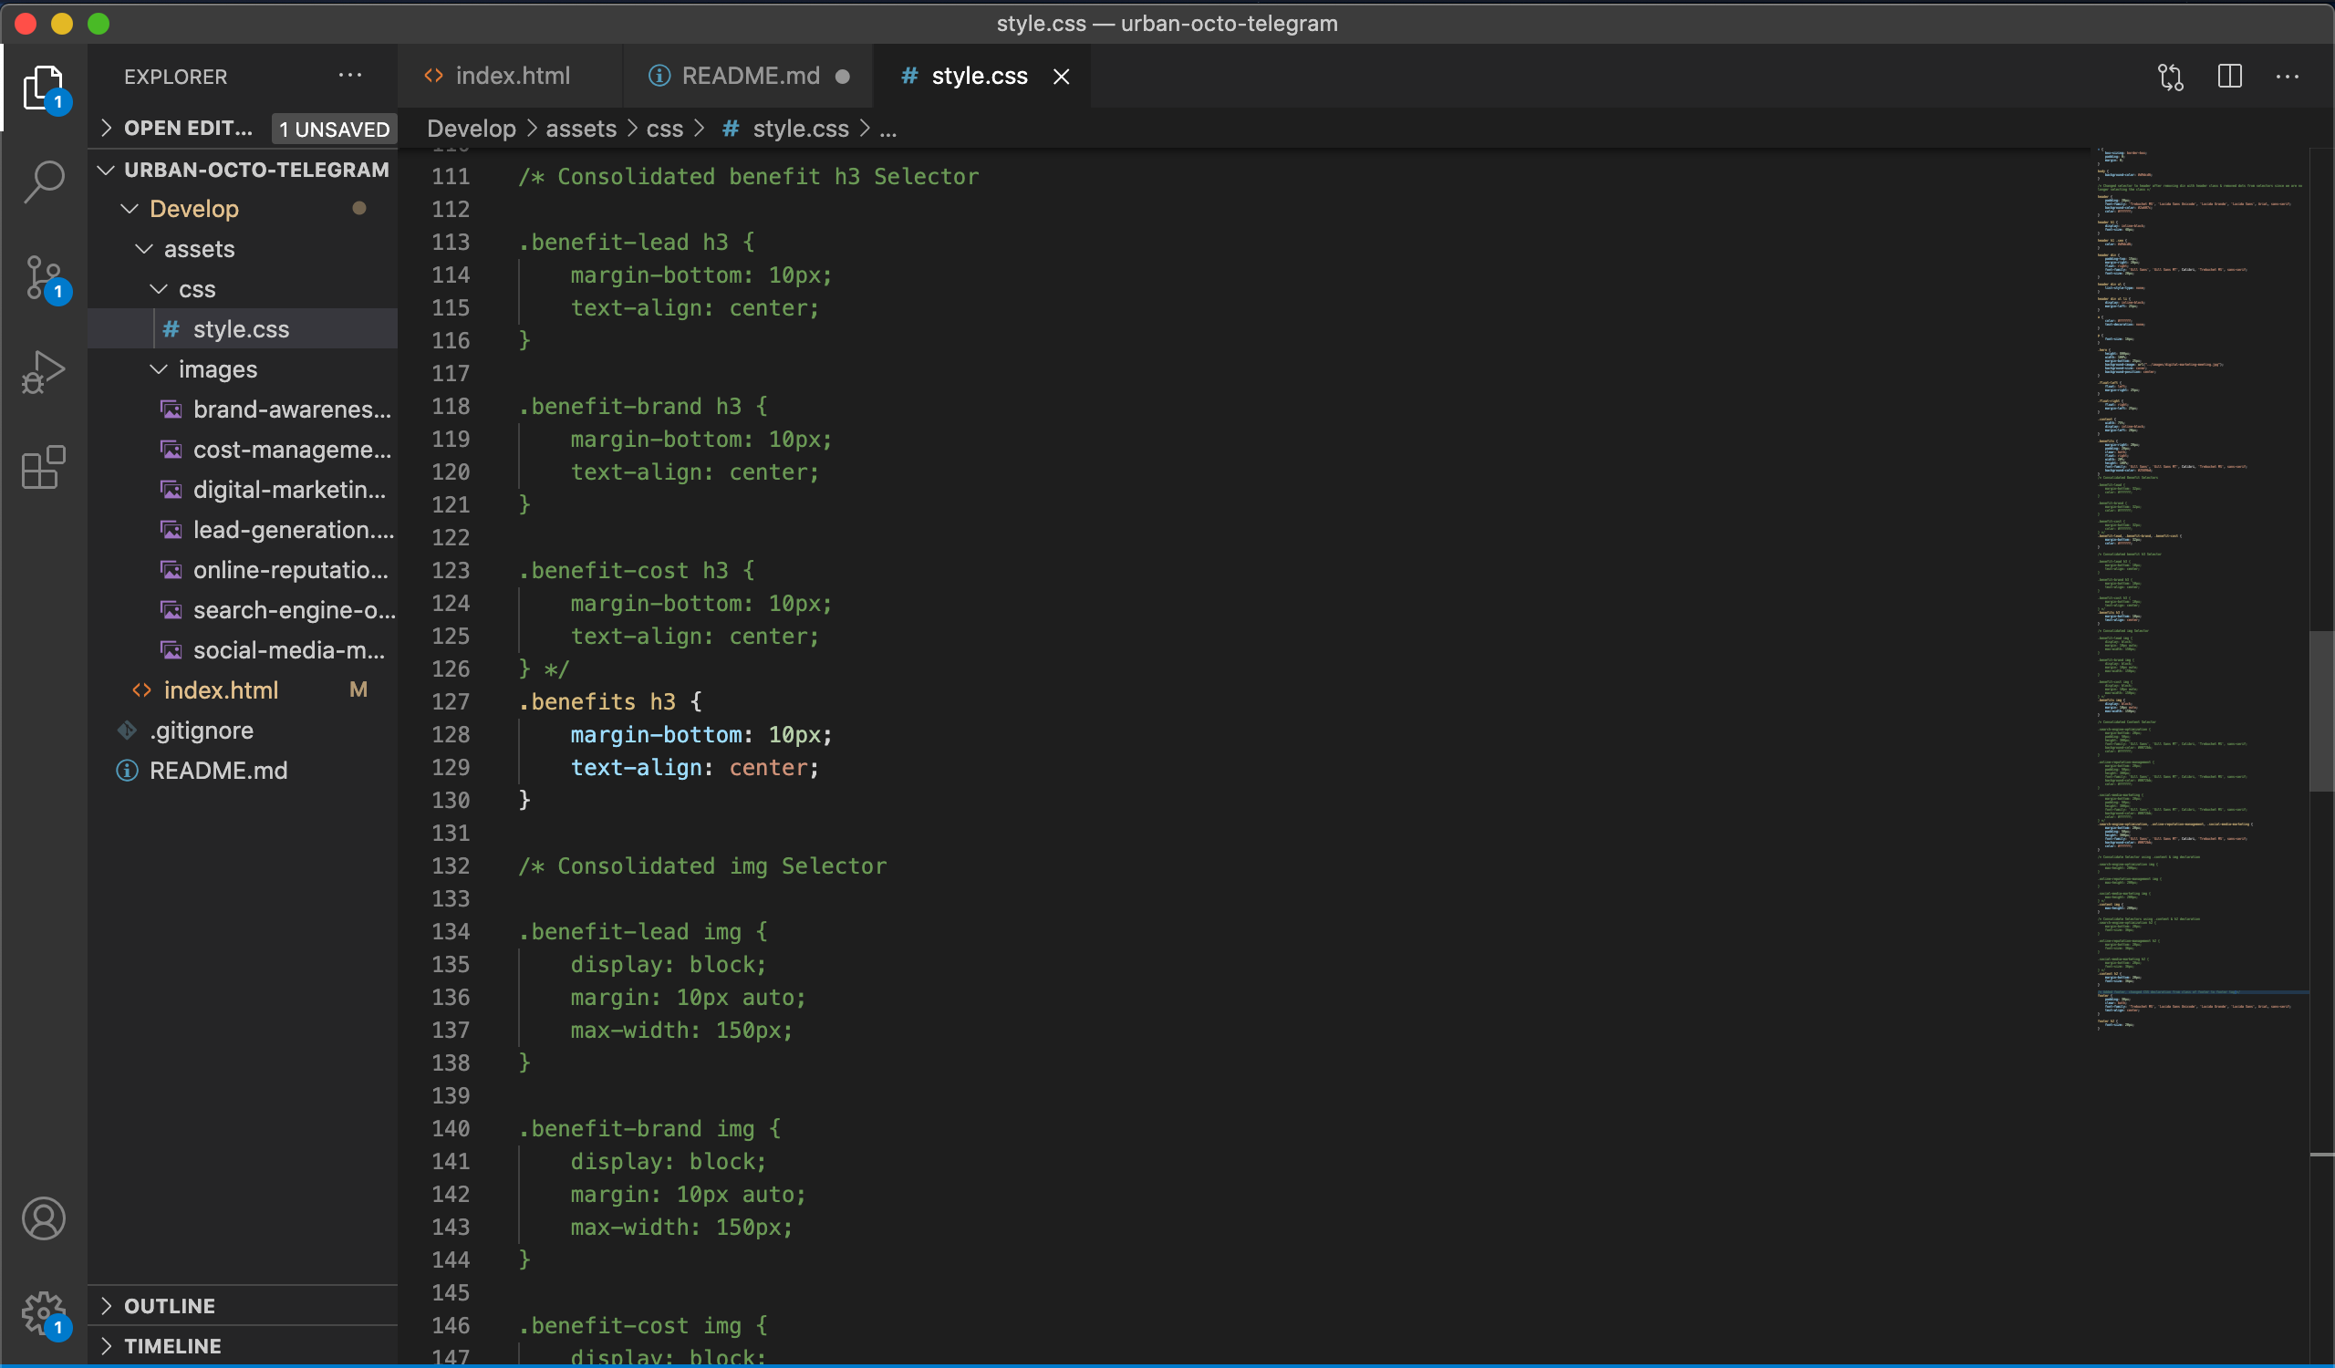Open cost-management image file

tap(243, 450)
